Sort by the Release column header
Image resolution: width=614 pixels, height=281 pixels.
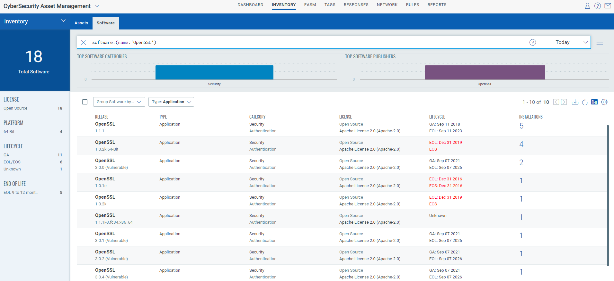click(102, 117)
